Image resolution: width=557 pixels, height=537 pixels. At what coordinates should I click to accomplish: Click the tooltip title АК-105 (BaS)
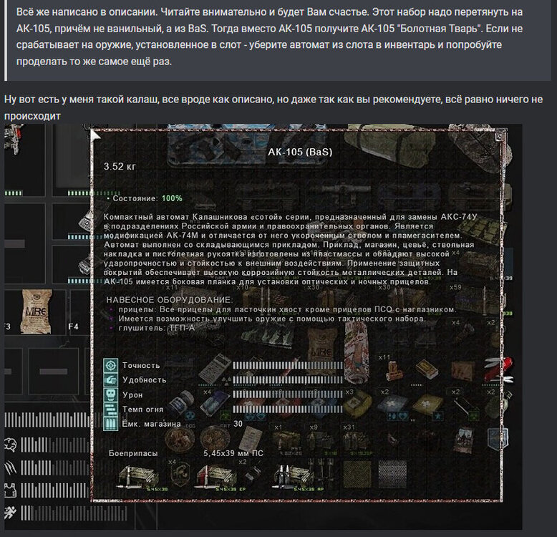point(300,152)
